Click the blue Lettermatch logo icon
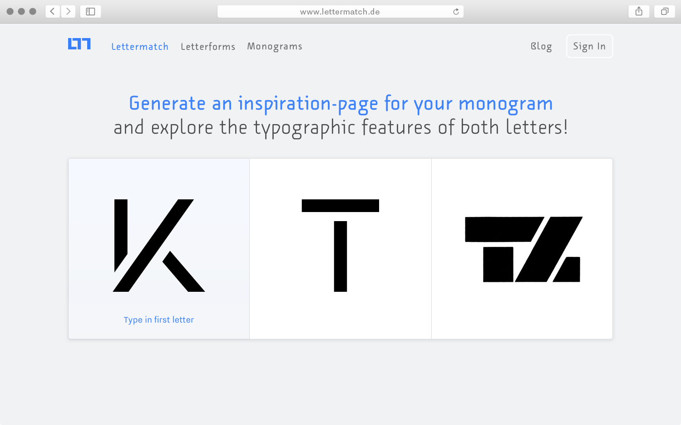The image size is (681, 425). tap(79, 43)
